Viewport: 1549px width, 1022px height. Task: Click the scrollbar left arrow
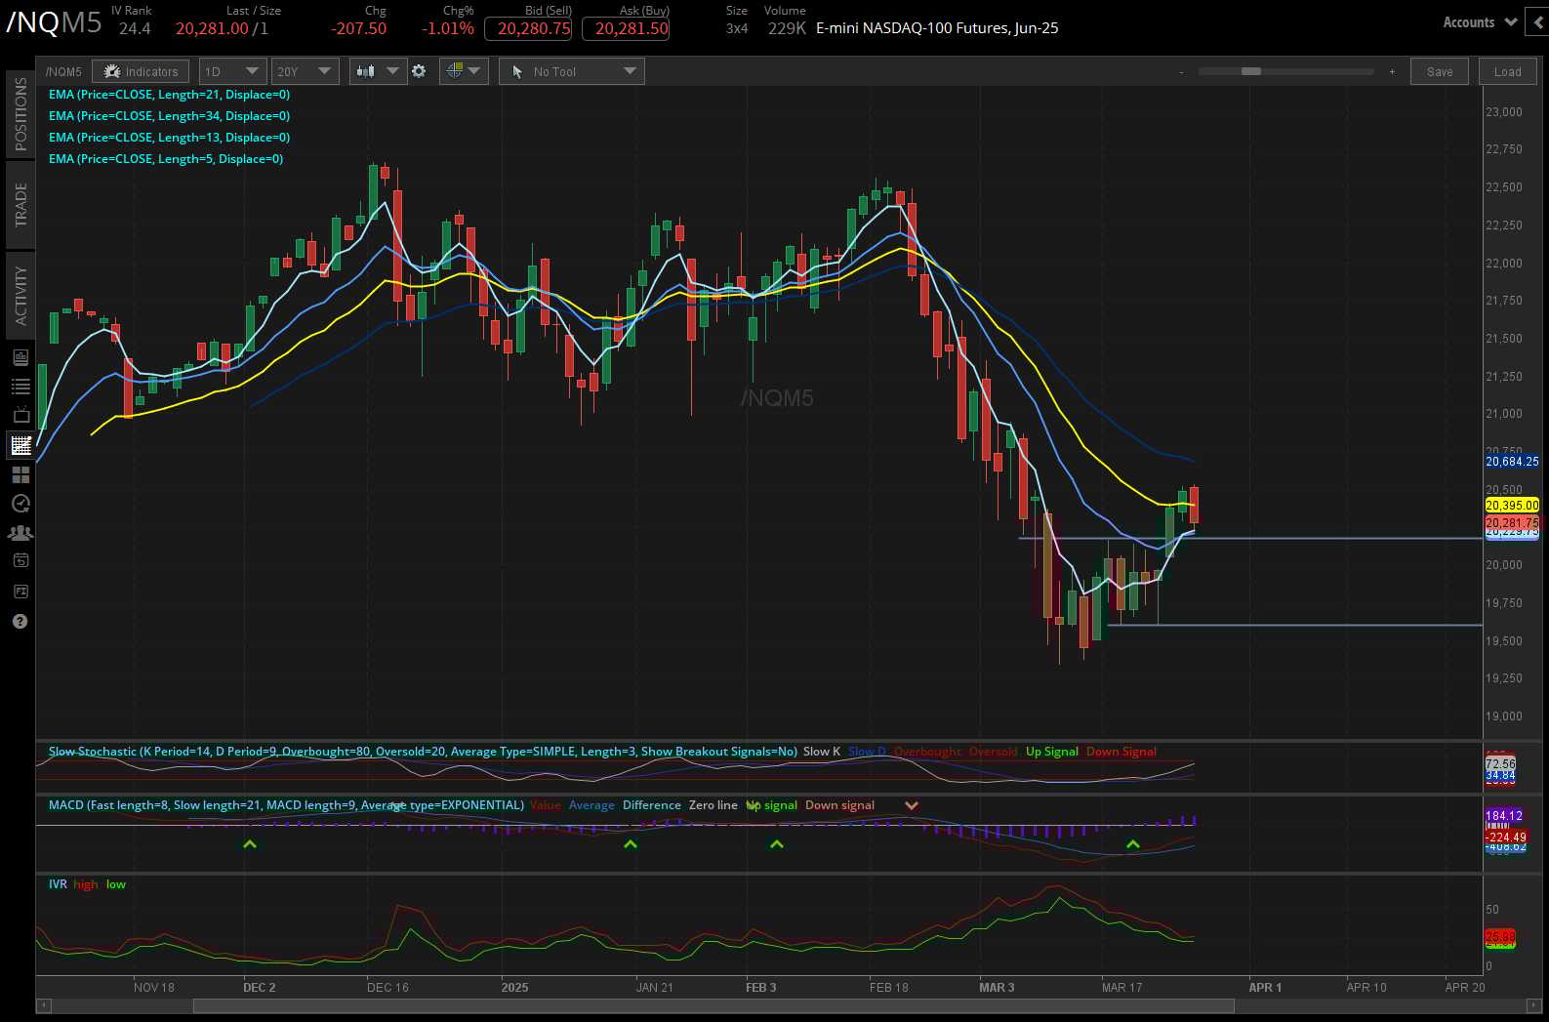pyautogui.click(x=43, y=1004)
